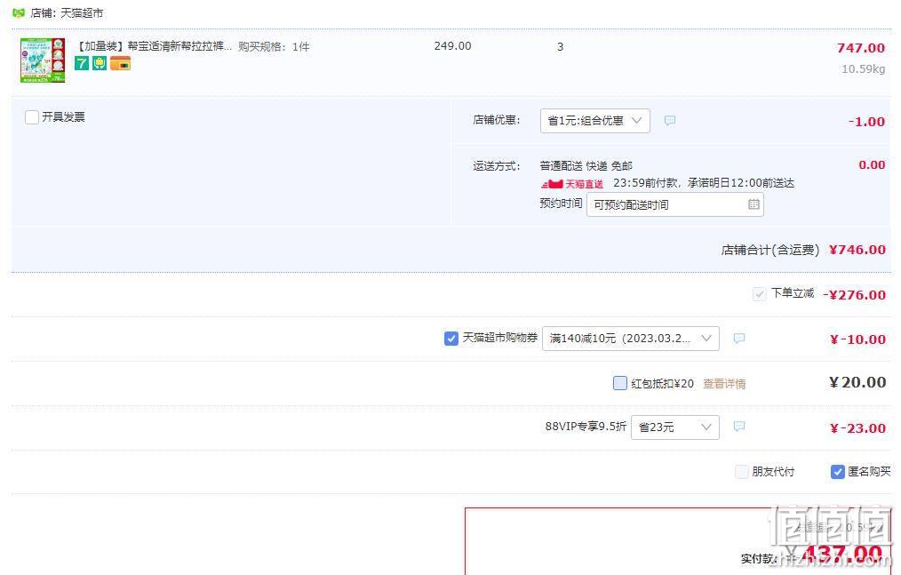Open the 省1元:组合优惠 store discount dropdown
The height and width of the screenshot is (575, 901).
coord(594,121)
